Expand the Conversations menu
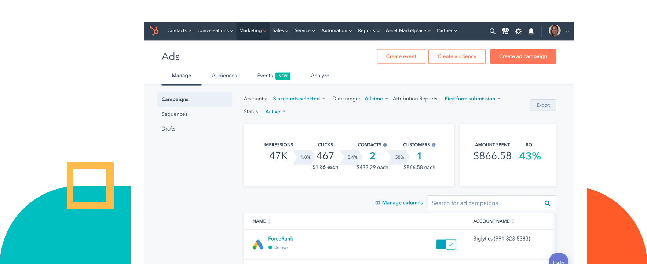The image size is (647, 264). point(215,31)
